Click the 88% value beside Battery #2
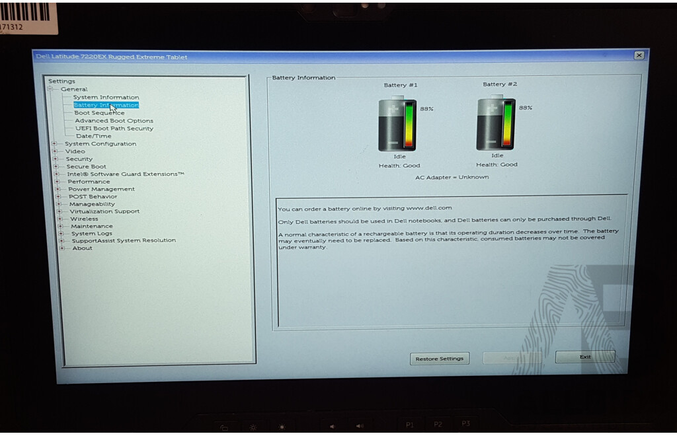This screenshot has width=677, height=436. tap(526, 108)
